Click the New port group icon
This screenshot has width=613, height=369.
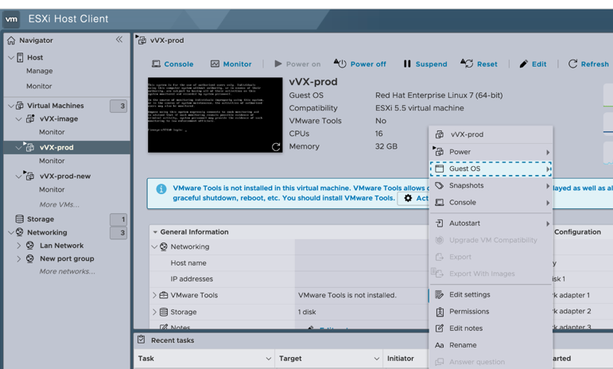pos(29,258)
